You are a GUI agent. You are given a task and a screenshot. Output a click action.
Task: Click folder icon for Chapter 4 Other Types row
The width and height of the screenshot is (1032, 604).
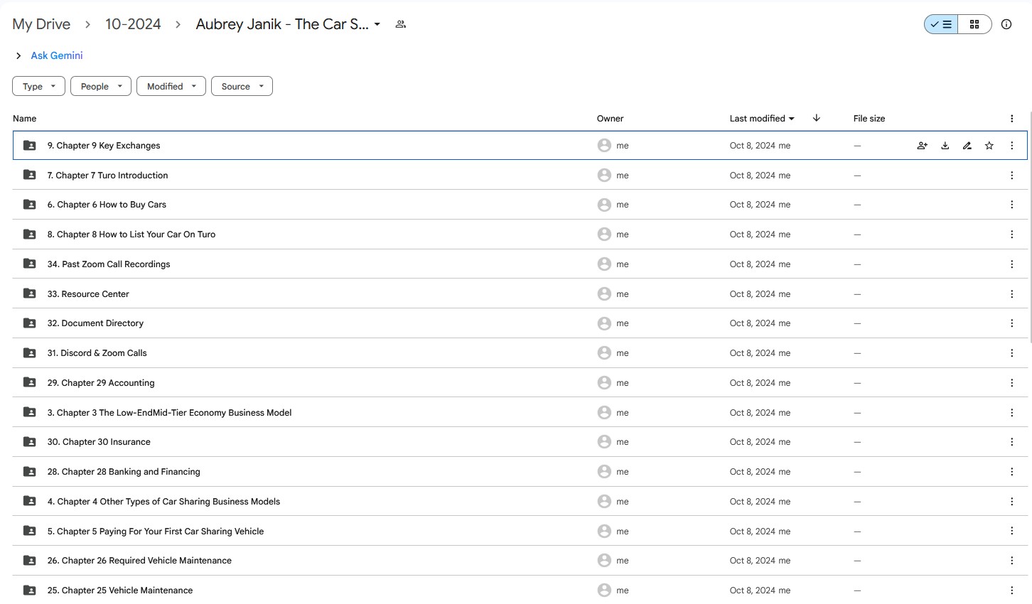[29, 502]
